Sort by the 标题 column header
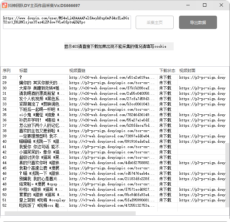The image size is (230, 222). tap(23, 71)
